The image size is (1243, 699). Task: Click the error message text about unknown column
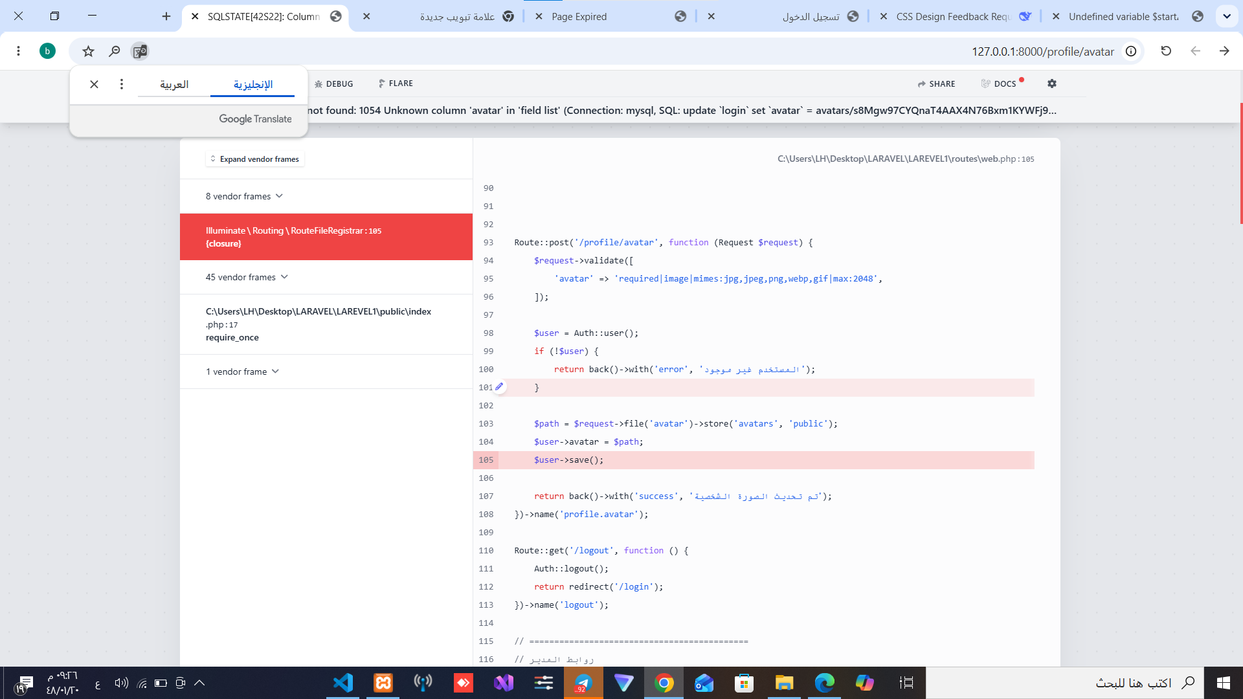coord(682,110)
